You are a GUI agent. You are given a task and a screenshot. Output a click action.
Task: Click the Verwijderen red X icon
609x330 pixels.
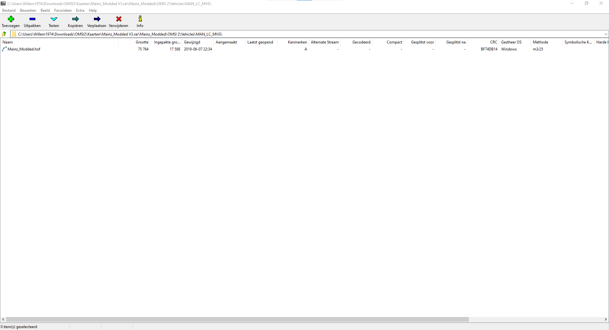click(119, 19)
